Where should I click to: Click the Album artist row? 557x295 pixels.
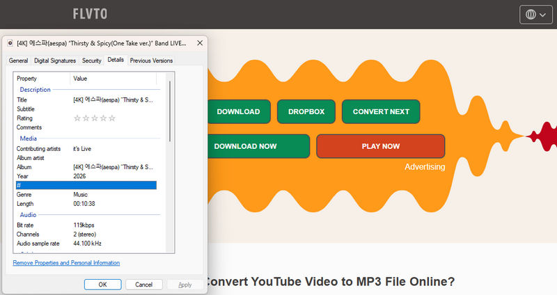[86, 158]
